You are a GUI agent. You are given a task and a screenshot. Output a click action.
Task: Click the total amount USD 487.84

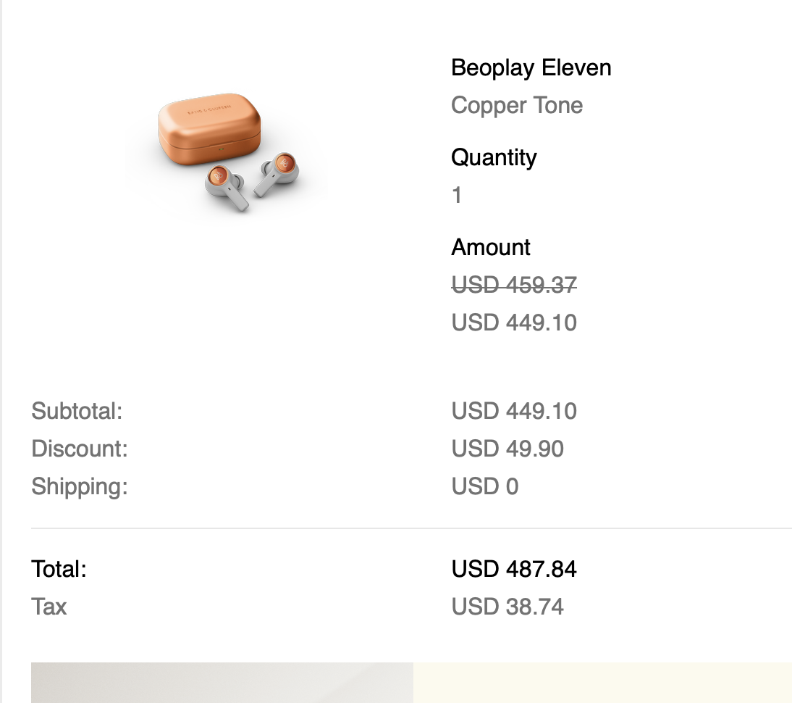514,569
